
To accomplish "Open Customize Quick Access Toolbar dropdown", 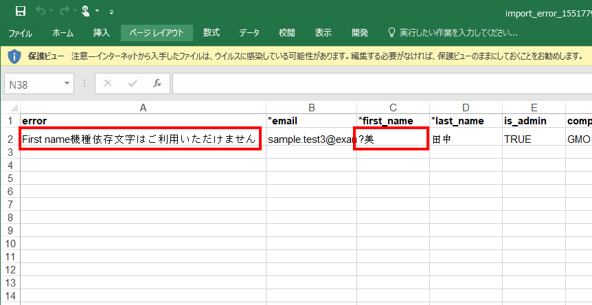I will (x=112, y=12).
